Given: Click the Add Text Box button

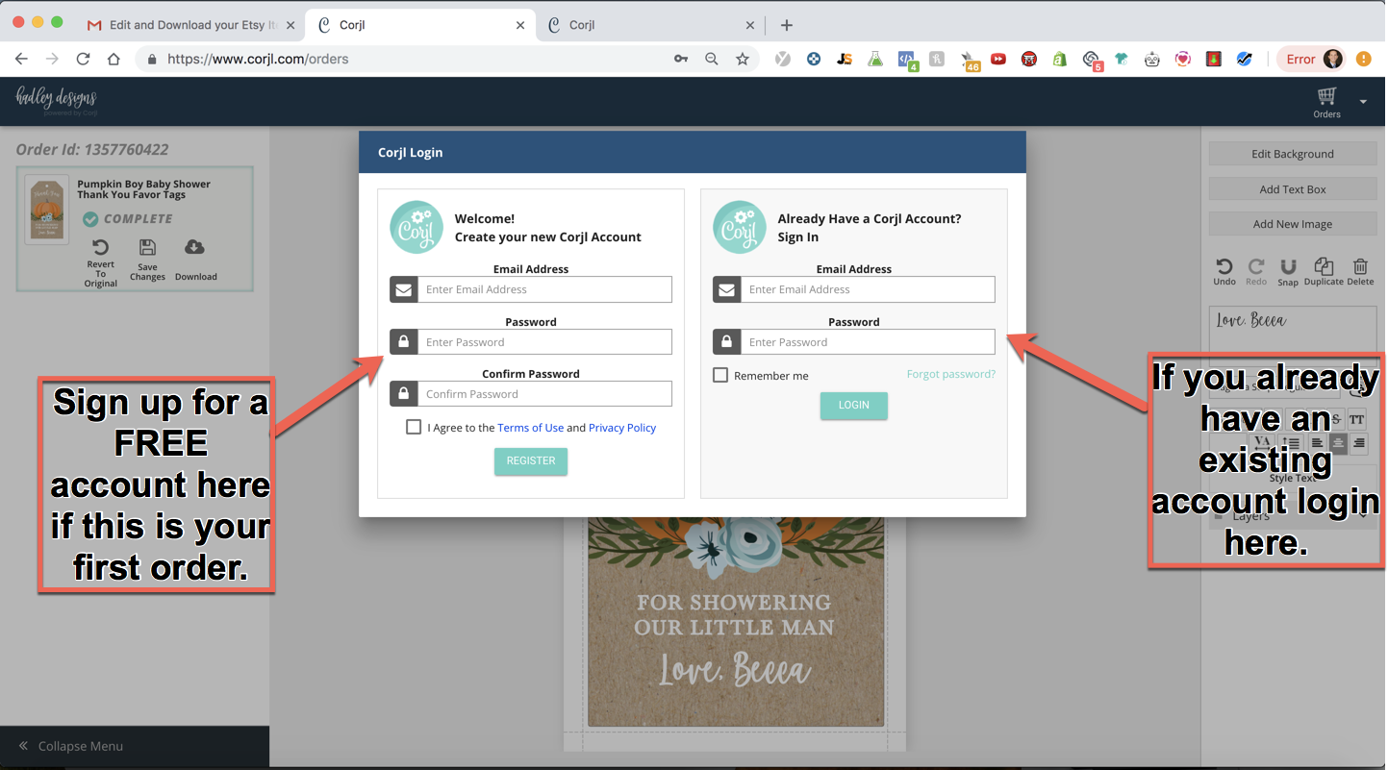Looking at the screenshot, I should (1293, 189).
